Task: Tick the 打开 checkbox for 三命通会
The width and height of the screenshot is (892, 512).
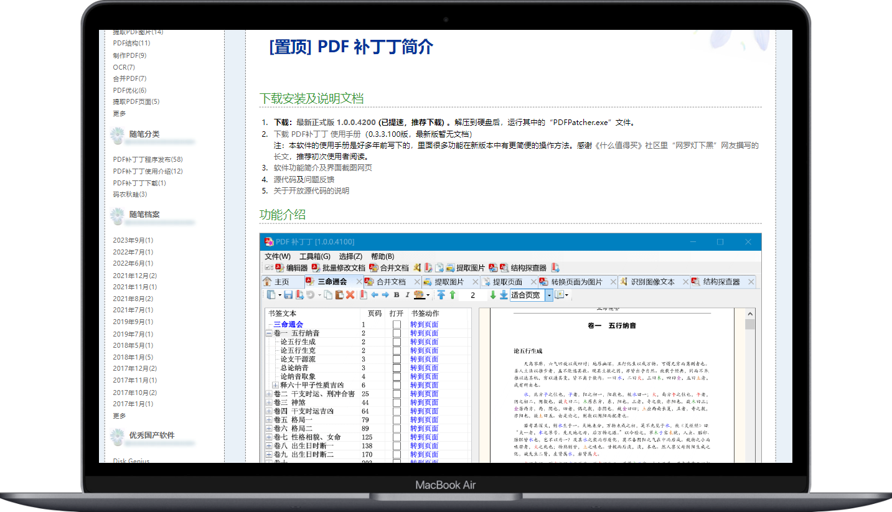Action: coord(397,324)
